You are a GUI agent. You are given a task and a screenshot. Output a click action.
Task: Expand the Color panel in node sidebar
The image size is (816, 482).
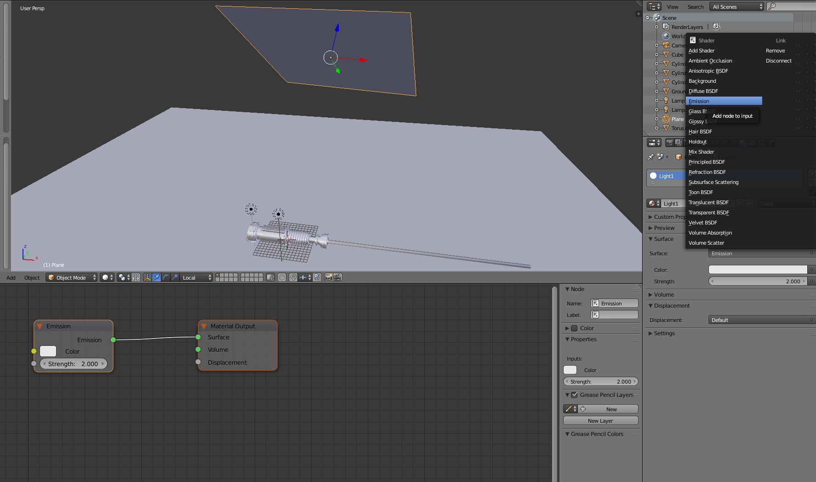point(567,328)
